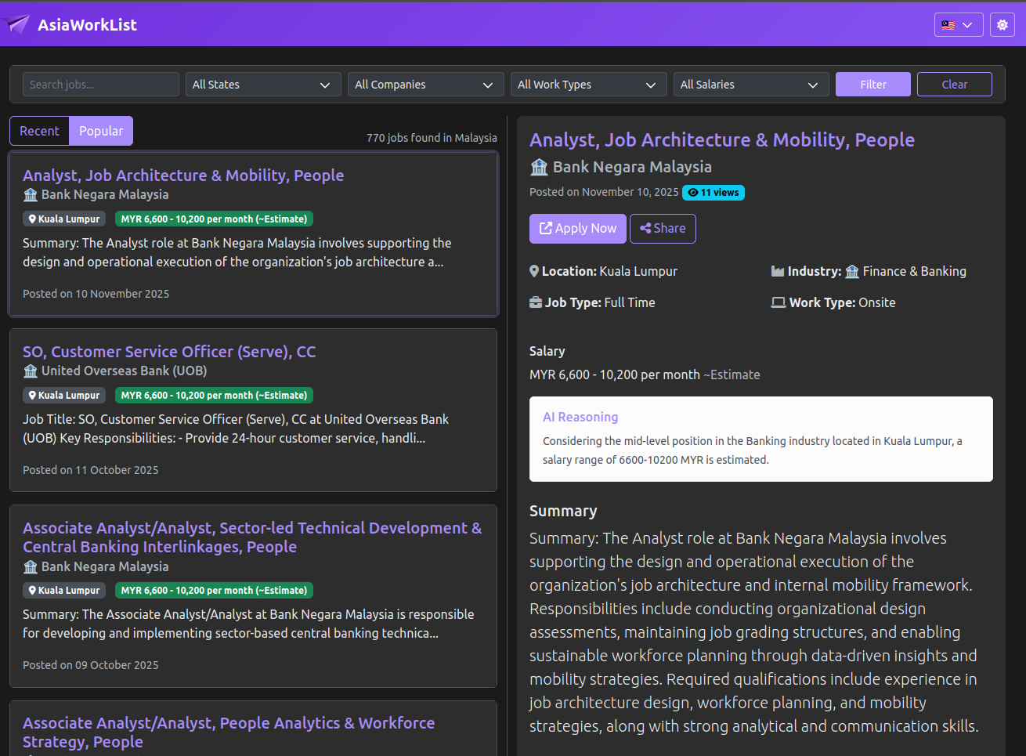
Task: Click the detail title Analyst, Job Architecture & Mobility
Action: point(722,139)
